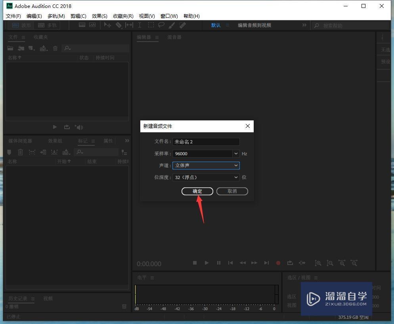Switch to the 媒体浏览器 tab
The width and height of the screenshot is (394, 324).
[20, 141]
